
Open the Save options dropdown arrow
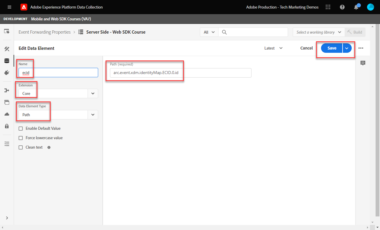pyautogui.click(x=347, y=48)
